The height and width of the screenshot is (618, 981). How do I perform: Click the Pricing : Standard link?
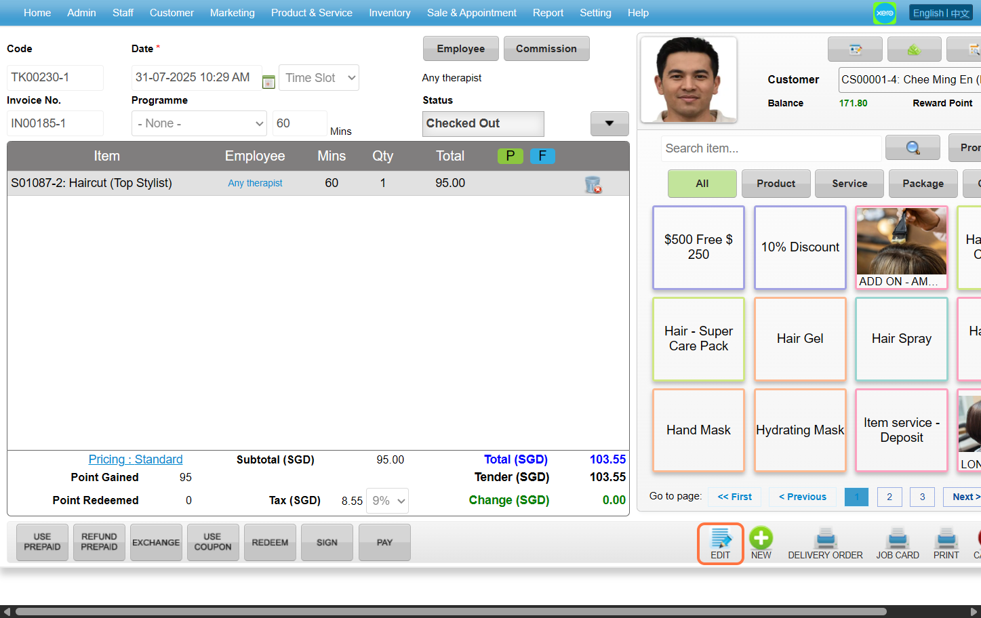[x=136, y=459]
